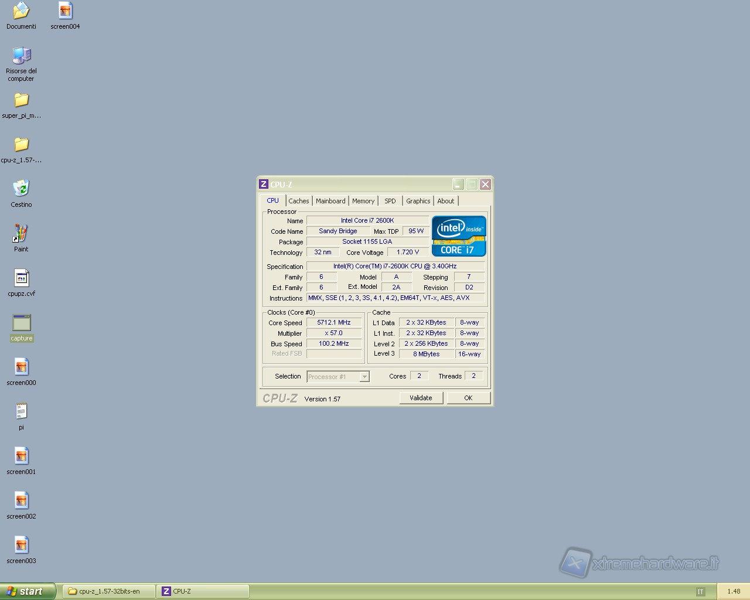Click the Package value Socket 1155 LGA
Screen dimensions: 750x600
pos(367,241)
